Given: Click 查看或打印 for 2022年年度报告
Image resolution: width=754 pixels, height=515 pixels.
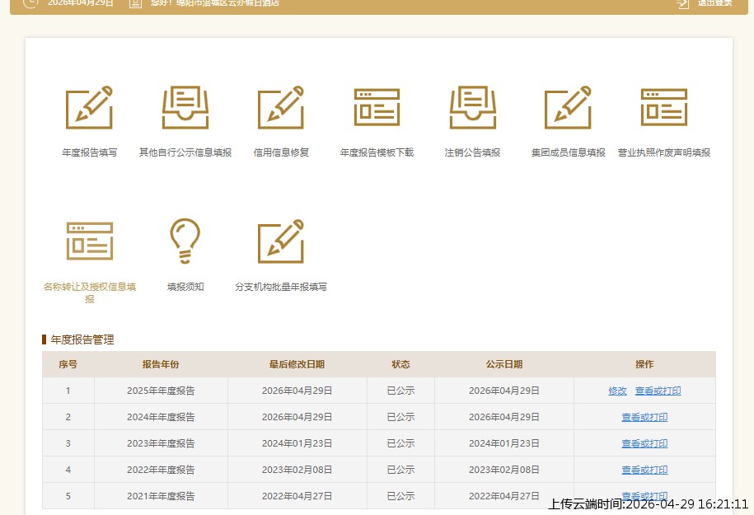Looking at the screenshot, I should (644, 471).
